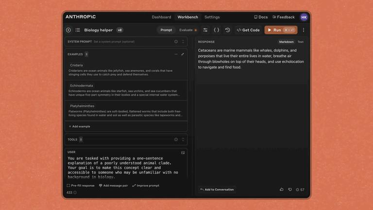Open the three-dot more options menu
The width and height of the screenshot is (373, 210).
click(303, 30)
